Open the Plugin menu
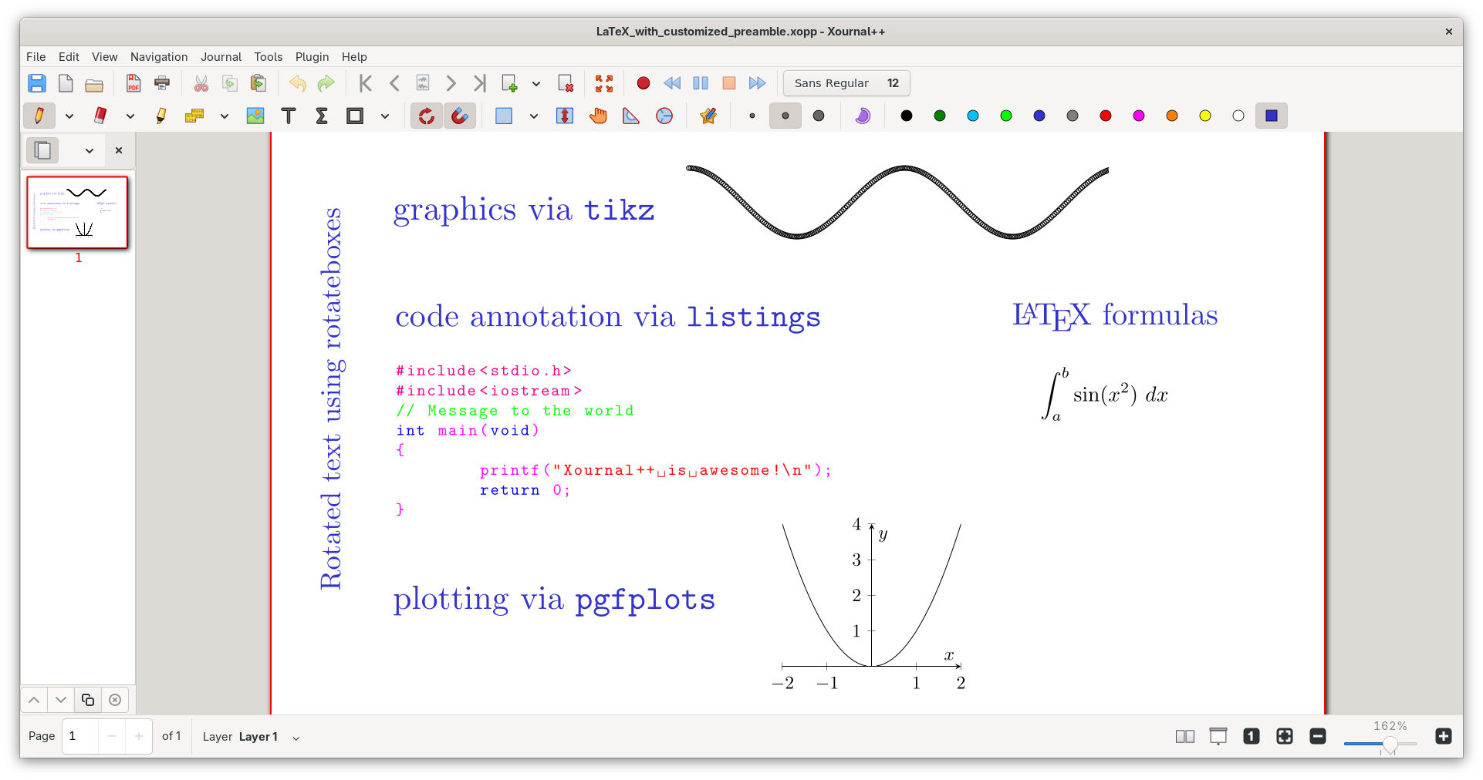The height and width of the screenshot is (780, 1483). click(x=312, y=57)
